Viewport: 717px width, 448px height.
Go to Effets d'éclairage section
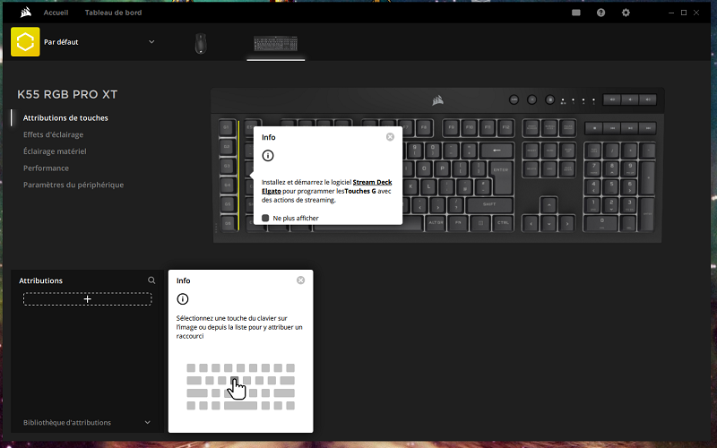click(55, 134)
